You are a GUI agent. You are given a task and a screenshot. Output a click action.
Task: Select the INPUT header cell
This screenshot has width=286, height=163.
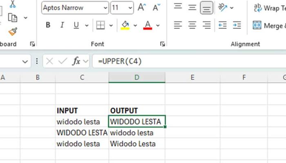point(82,110)
